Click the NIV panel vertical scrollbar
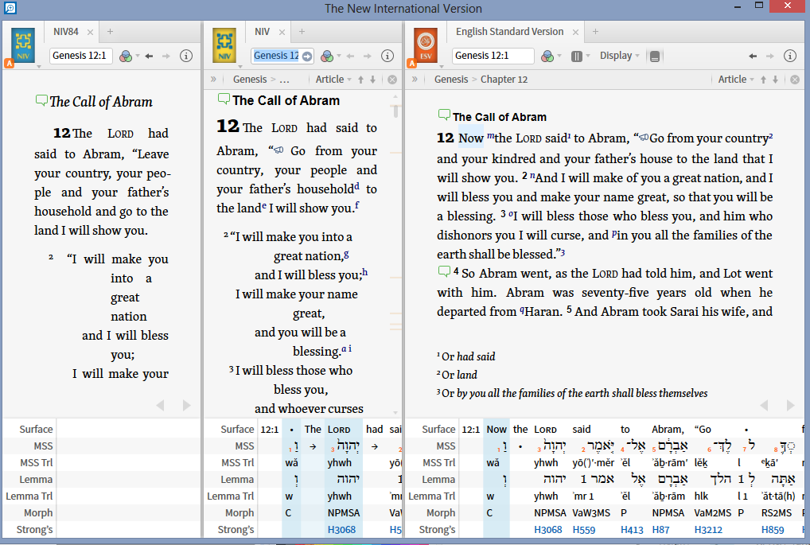 (395, 111)
